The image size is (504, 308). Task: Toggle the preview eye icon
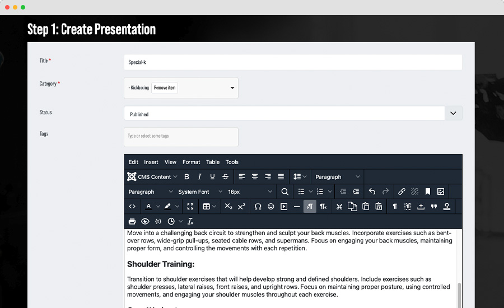(146, 222)
